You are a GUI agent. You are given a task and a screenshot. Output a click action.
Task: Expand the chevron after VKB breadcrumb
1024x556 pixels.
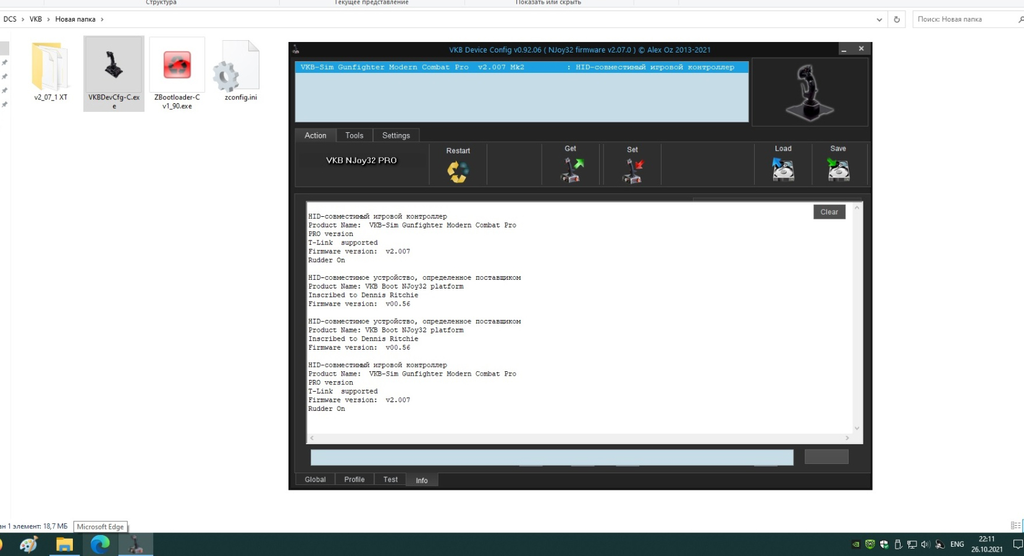(x=48, y=19)
